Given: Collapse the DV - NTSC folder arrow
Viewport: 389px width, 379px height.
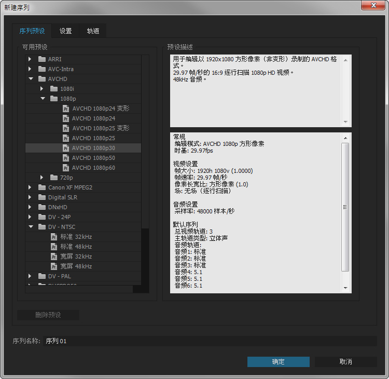Looking at the screenshot, I should tap(31, 227).
